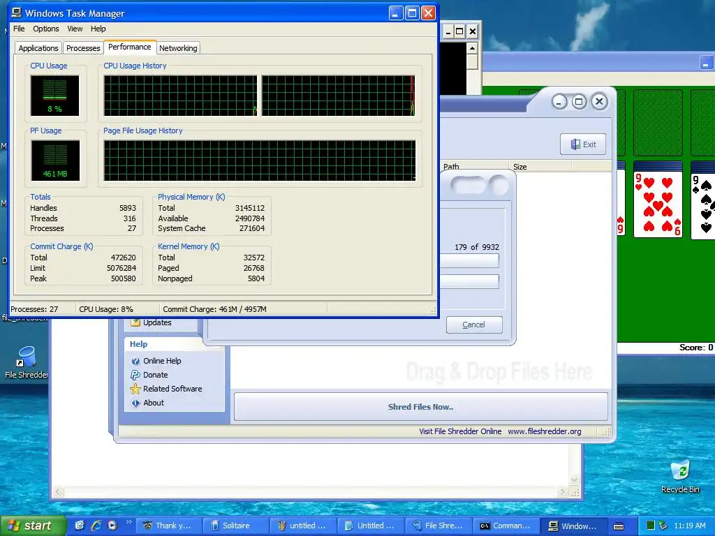Click the upper shredding progress bar
The height and width of the screenshot is (536, 715).
pos(469,260)
